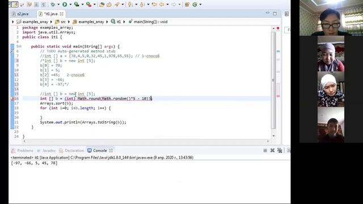Expand breadcrumb arrow before examples_array project
This screenshot has height=204, width=363.
12,22
